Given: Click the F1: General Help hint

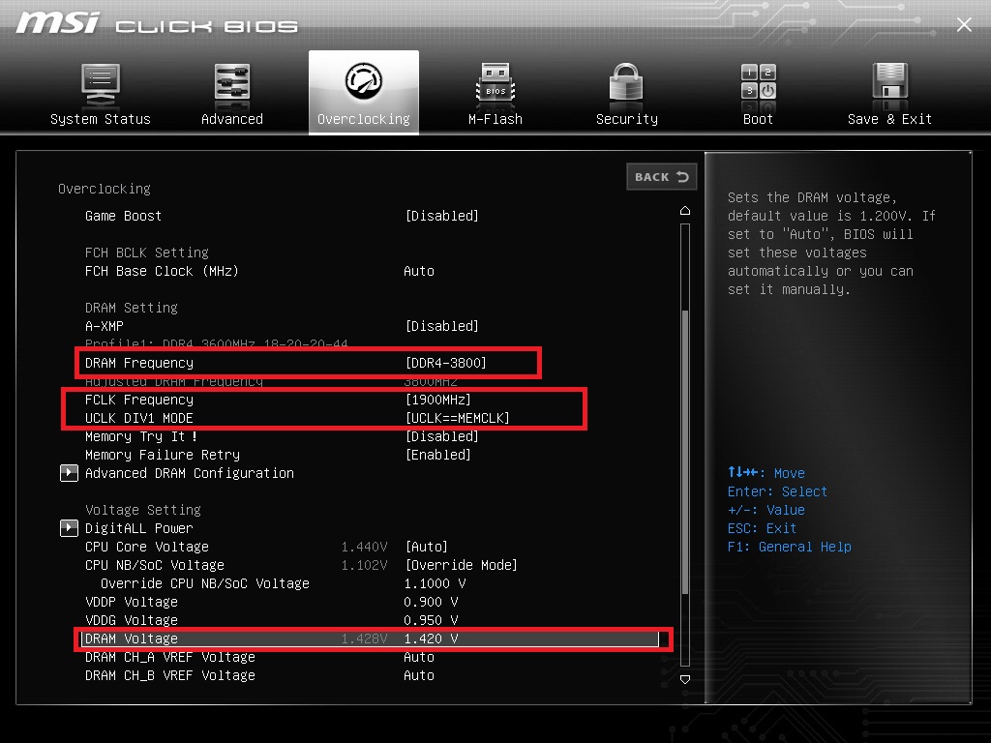Looking at the screenshot, I should click(x=790, y=547).
